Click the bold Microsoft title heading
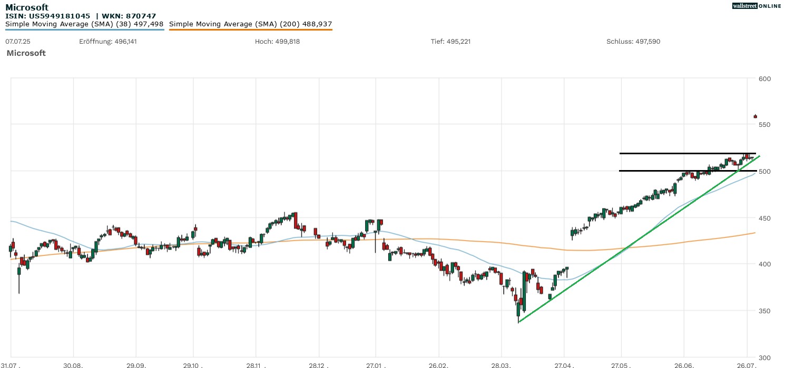This screenshot has height=368, width=785. [x=27, y=7]
